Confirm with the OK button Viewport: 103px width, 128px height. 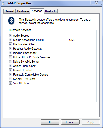(x=50, y=122)
